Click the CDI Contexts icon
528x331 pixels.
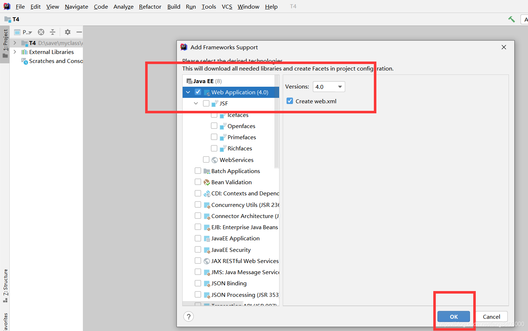click(x=207, y=194)
